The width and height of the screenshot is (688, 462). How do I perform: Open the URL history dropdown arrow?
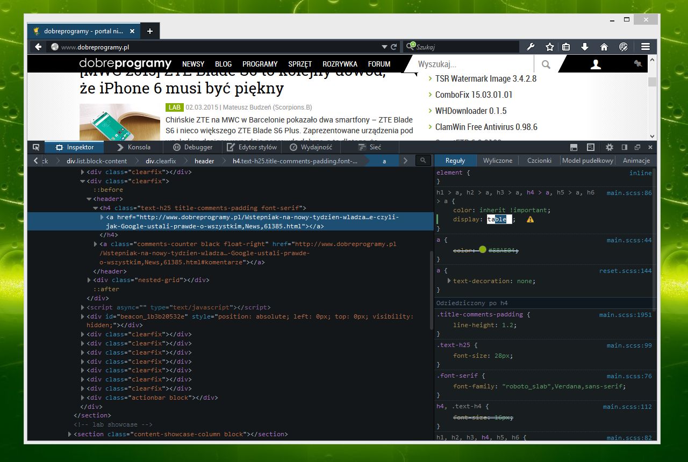click(384, 47)
